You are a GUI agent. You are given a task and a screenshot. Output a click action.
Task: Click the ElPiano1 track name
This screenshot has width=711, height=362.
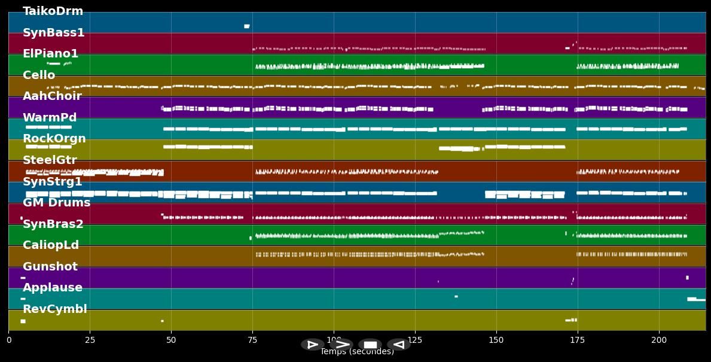tap(50, 54)
